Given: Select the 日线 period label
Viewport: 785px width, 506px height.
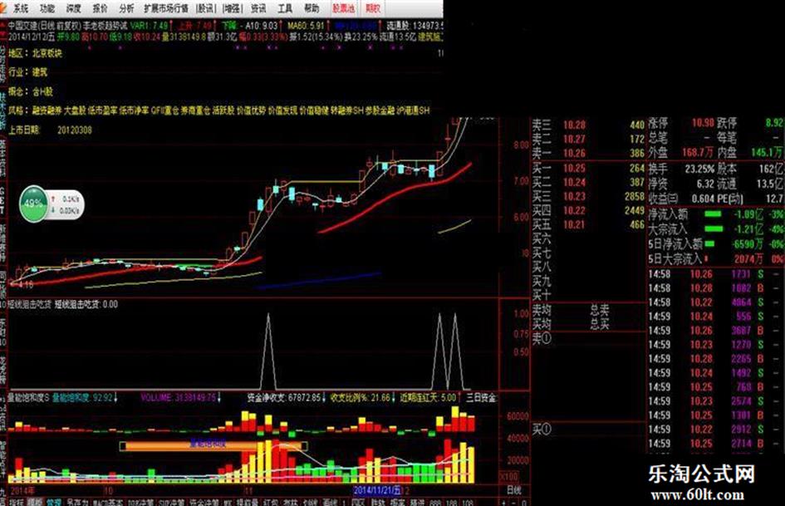Looking at the screenshot, I should (513, 490).
